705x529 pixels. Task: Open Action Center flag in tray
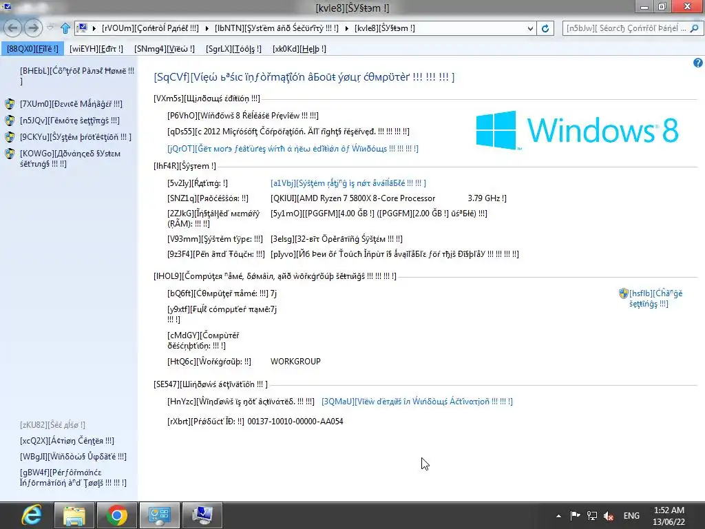(575, 516)
